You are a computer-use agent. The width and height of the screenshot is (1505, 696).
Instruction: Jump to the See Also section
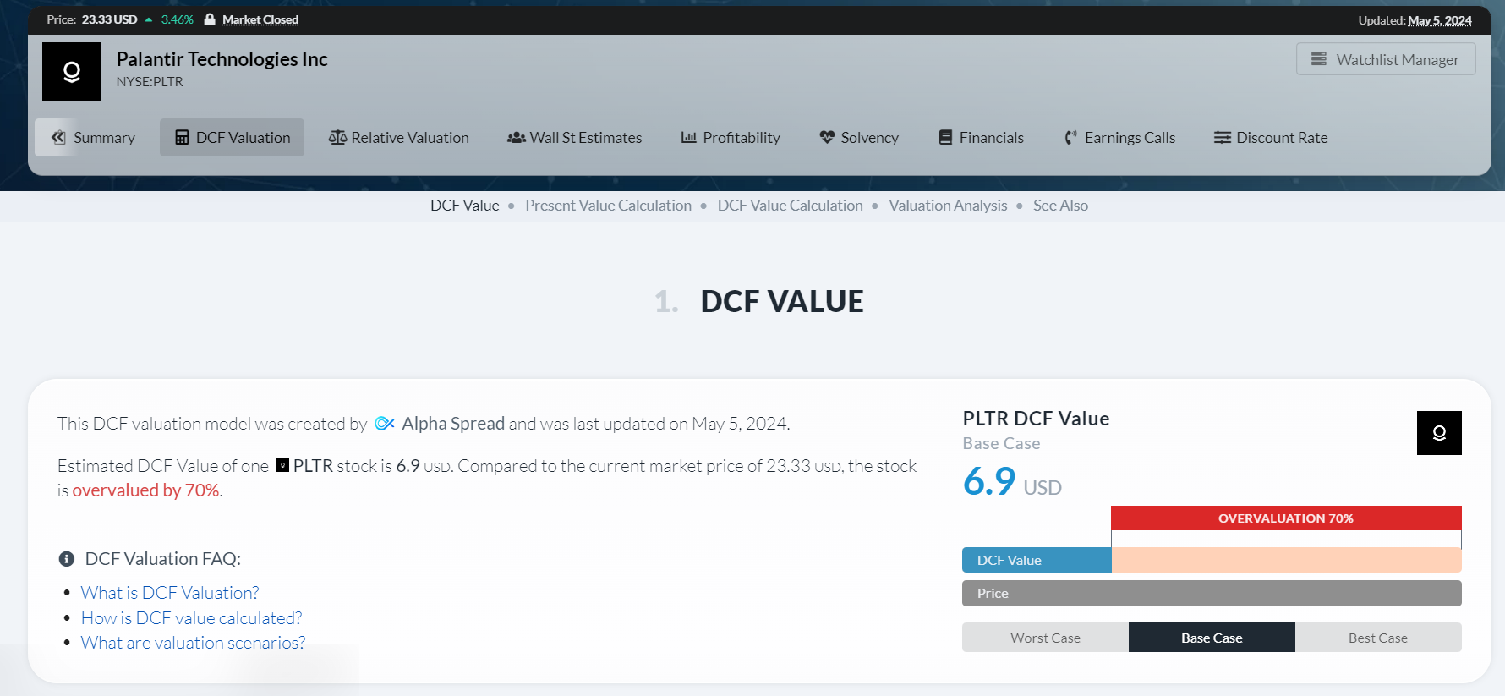[x=1060, y=206]
